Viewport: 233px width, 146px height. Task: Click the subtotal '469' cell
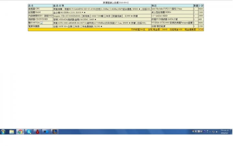201,19
